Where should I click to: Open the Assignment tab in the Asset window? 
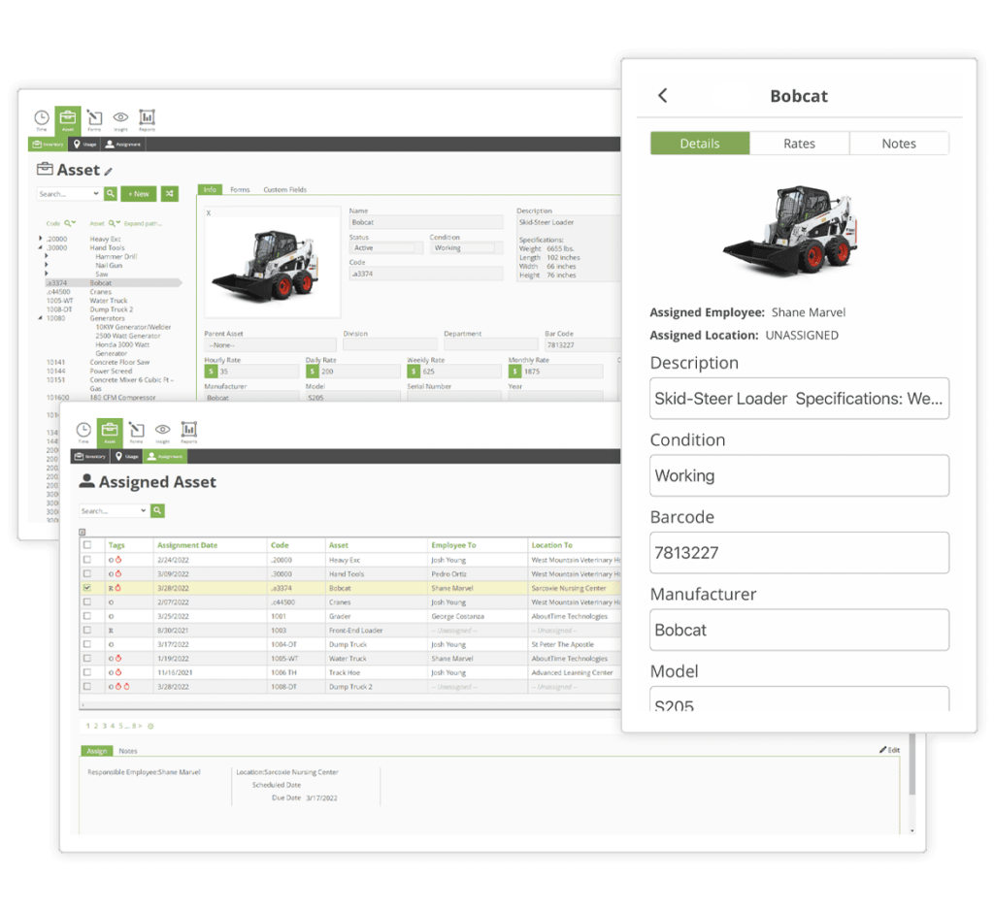pos(123,144)
